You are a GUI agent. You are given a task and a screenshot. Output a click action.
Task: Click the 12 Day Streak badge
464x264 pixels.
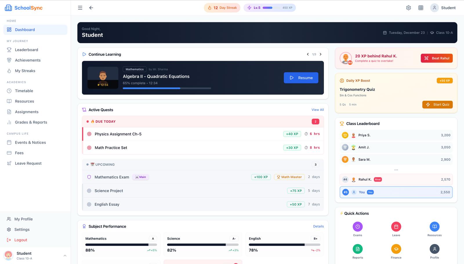[x=222, y=8]
